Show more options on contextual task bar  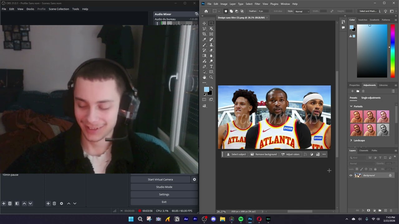coord(324,154)
